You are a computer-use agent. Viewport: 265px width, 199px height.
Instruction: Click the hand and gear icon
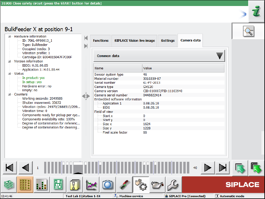coord(140,184)
